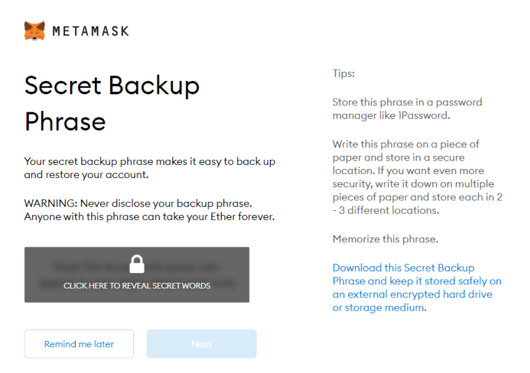Click the word 1Password in the tips
The width and height of the screenshot is (530, 373).
click(423, 115)
